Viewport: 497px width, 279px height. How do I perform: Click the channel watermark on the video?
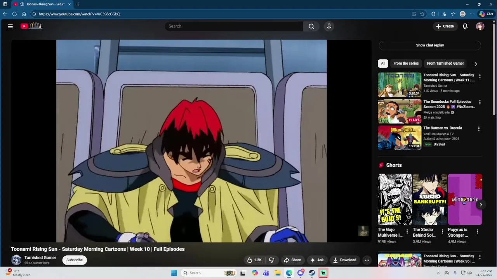[x=363, y=231]
